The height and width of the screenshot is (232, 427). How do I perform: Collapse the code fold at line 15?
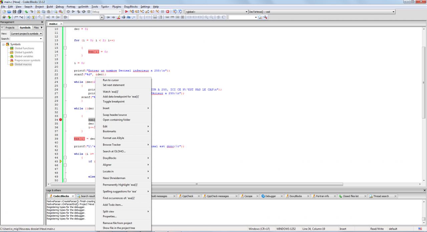[65, 48]
